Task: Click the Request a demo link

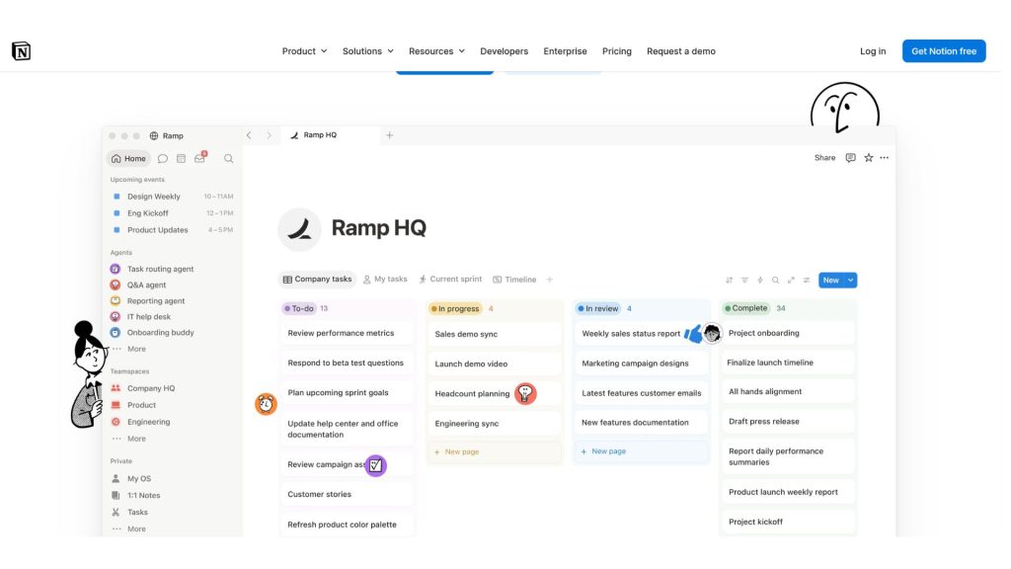Action: pos(681,51)
